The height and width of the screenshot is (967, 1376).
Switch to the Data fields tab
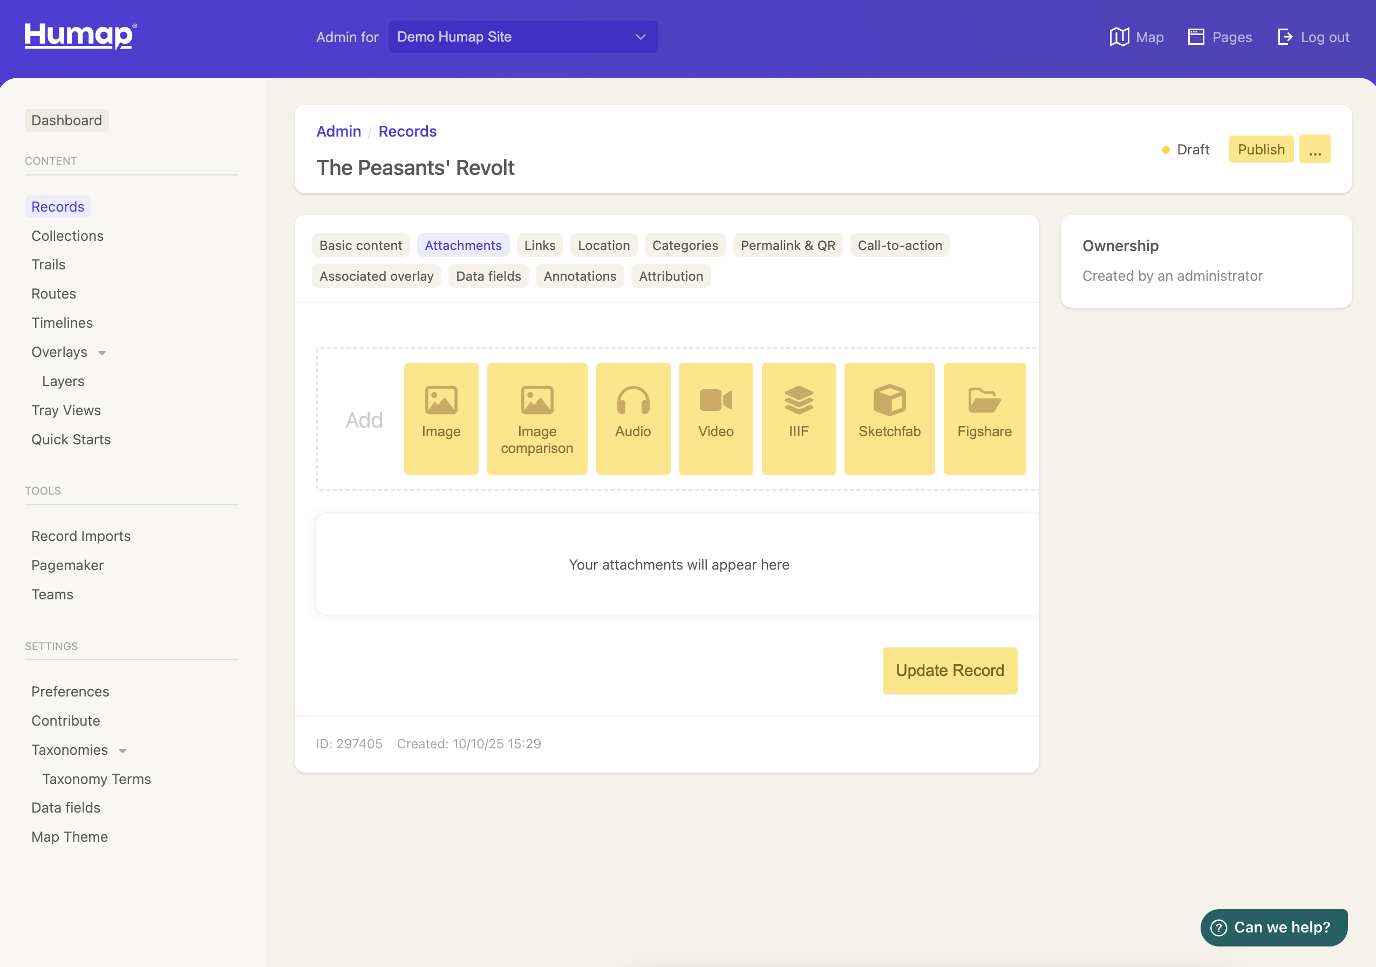[x=488, y=276]
